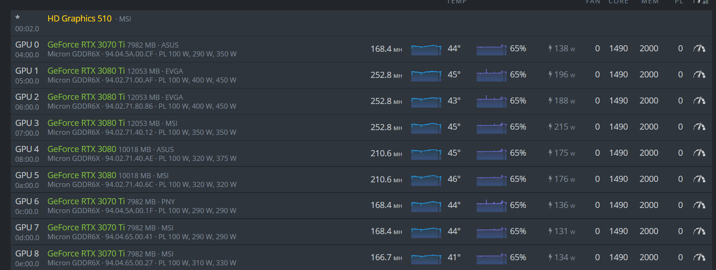This screenshot has width=716, height=270.
Task: Tune overclock on GPU 4
Action: point(699,153)
